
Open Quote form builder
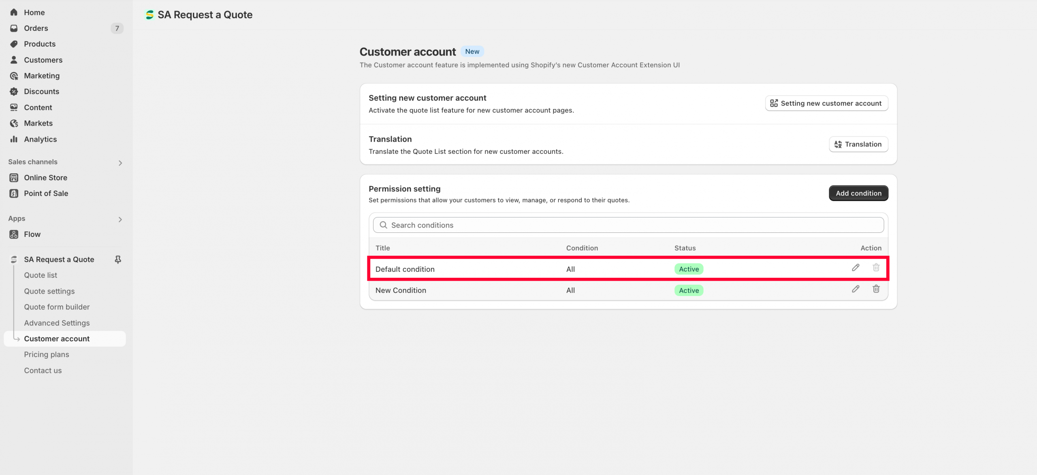coord(57,307)
